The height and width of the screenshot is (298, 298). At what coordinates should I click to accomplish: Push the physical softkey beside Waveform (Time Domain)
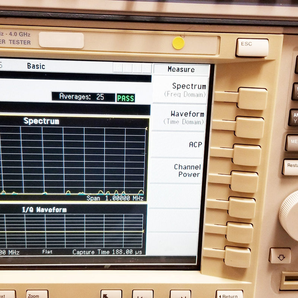[x=250, y=127]
